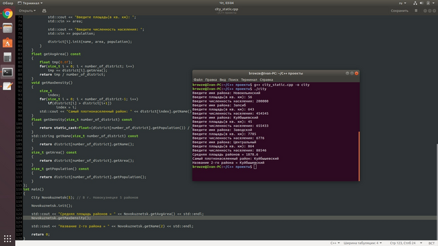Screen dimensions: 438x246
Task: Open the Терминал app menu in top bar
Action: 30,3
